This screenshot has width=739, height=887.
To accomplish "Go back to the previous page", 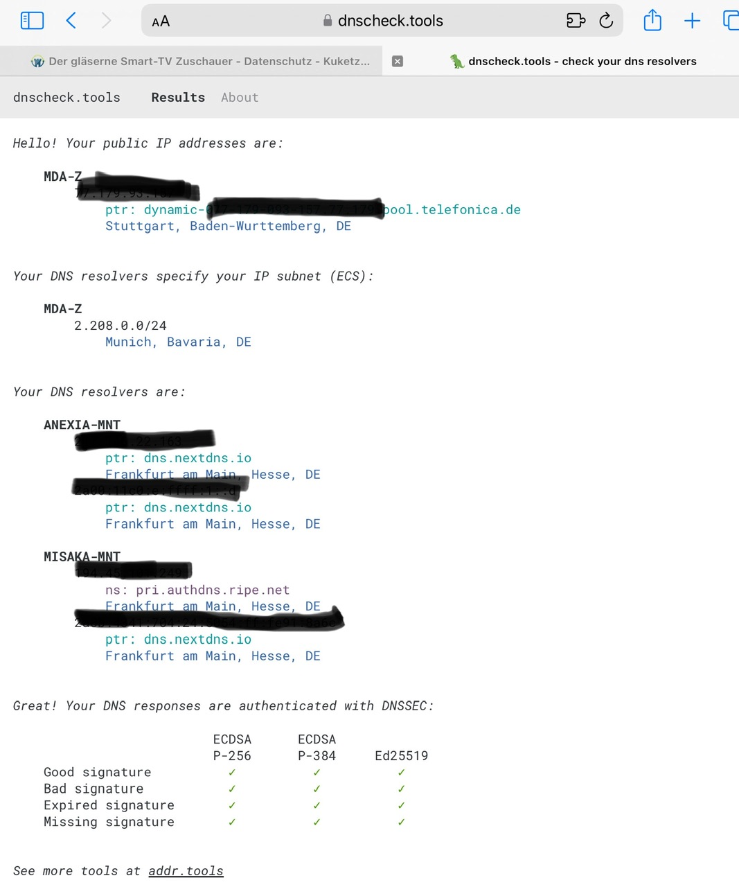I will coord(71,21).
